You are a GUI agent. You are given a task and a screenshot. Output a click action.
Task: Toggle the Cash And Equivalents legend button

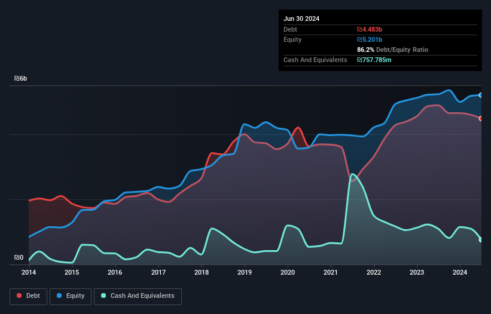(x=138, y=296)
